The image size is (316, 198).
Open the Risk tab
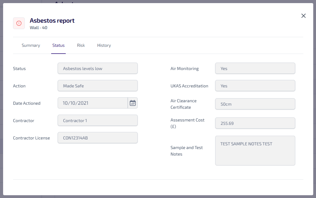point(81,45)
